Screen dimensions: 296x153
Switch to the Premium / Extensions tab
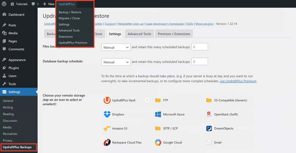[174, 34]
